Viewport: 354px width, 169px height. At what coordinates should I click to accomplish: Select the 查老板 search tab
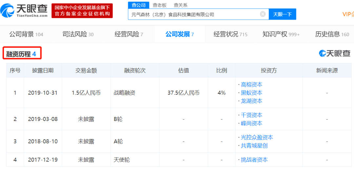coord(159,5)
